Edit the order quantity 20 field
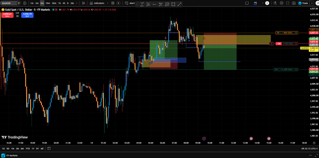 click(17, 16)
